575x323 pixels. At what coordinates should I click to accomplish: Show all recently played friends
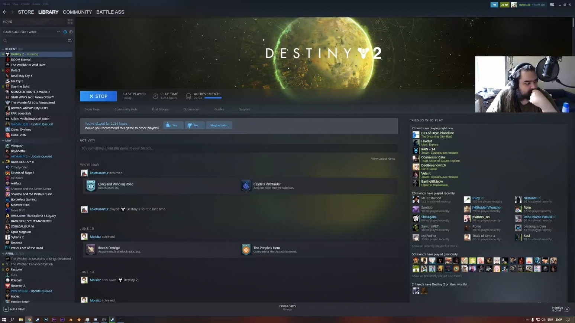click(435, 246)
